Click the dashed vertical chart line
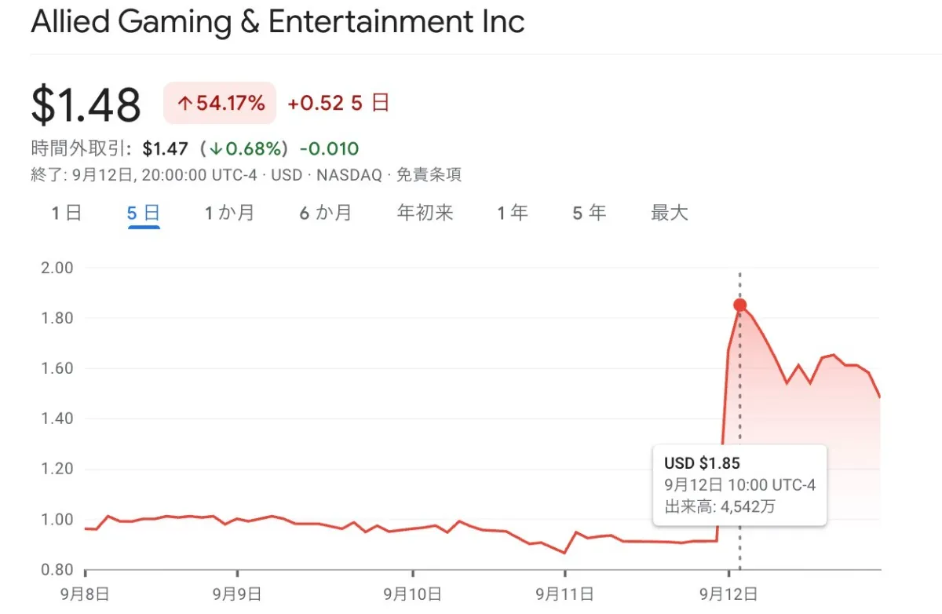Screen dimensions: 942x614 coord(740,393)
